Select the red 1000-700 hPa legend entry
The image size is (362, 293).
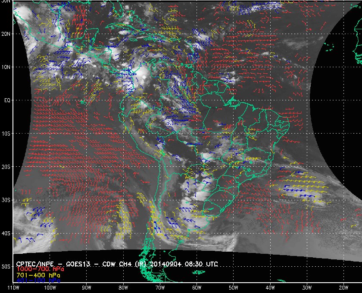(x=40, y=269)
